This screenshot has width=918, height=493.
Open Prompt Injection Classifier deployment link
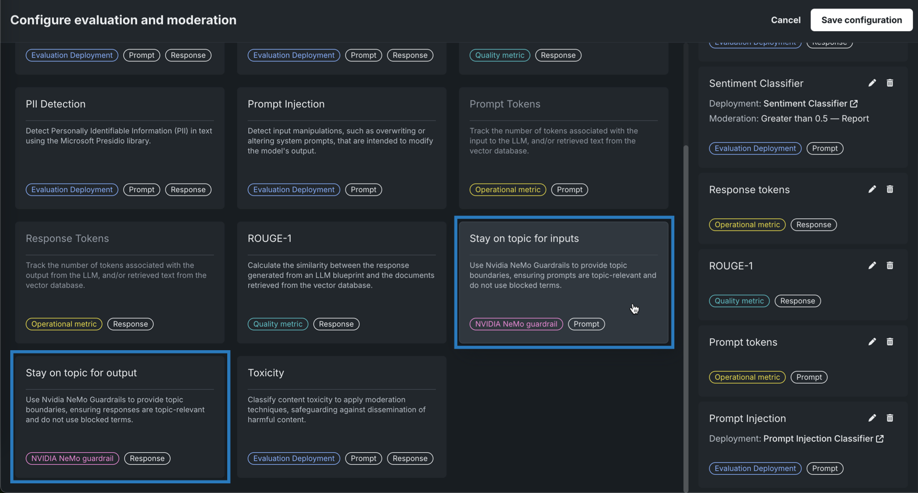click(879, 439)
